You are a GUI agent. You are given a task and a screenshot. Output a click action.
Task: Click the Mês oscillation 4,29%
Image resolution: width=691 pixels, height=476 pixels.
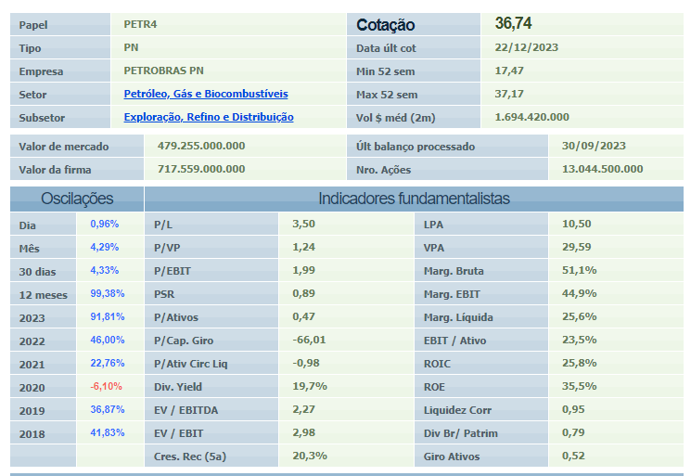click(105, 247)
